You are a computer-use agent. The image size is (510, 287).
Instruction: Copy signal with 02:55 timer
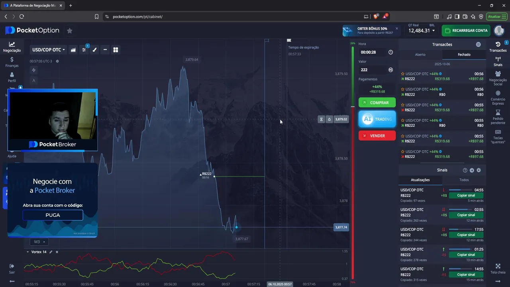(466, 215)
